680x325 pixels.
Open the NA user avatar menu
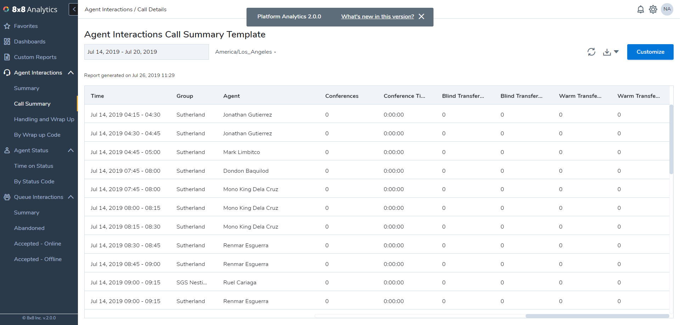(667, 9)
